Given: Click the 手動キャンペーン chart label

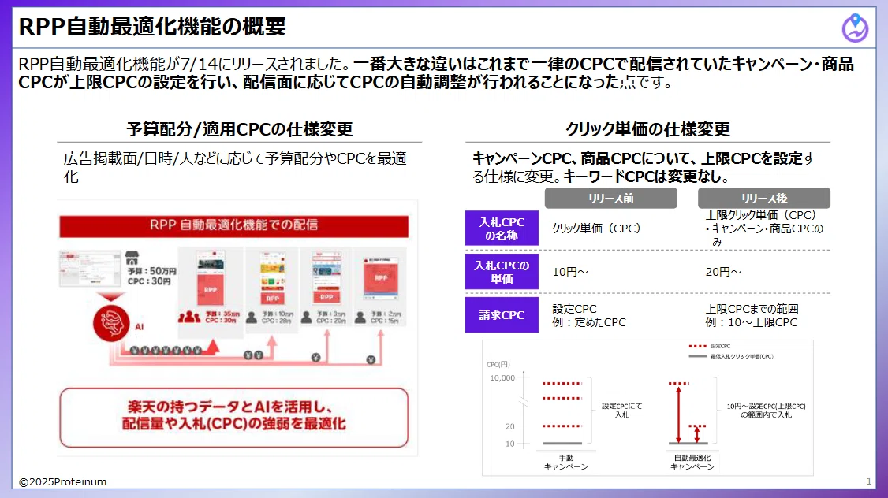Looking at the screenshot, I should point(565,463).
